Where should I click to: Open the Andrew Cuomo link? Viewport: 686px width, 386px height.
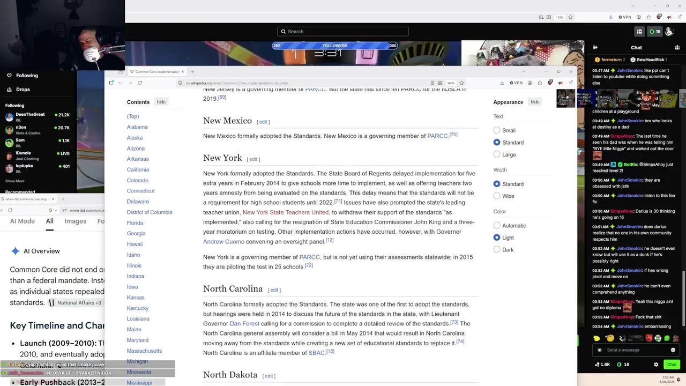223,242
